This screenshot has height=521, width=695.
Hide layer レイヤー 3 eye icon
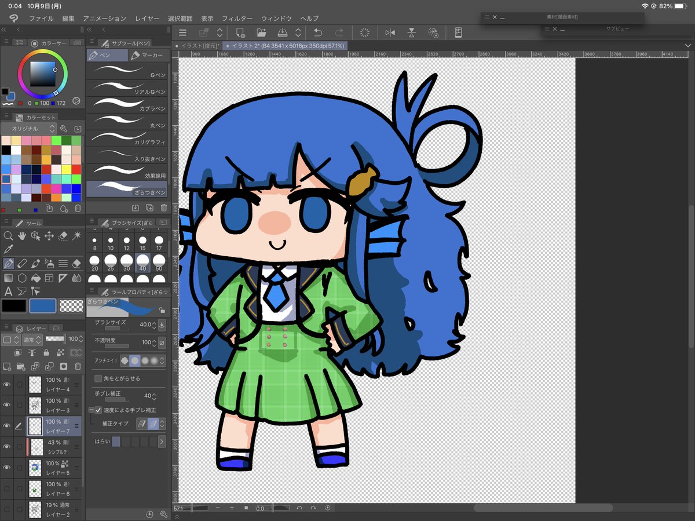pyautogui.click(x=7, y=405)
